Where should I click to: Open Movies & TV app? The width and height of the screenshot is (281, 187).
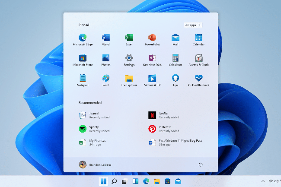point(152,79)
